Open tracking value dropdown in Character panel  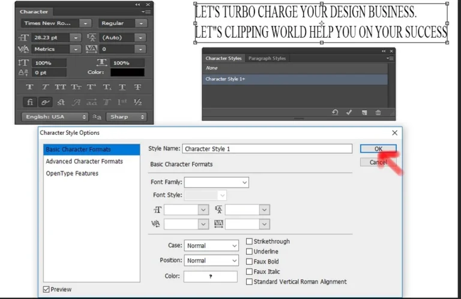(140, 49)
